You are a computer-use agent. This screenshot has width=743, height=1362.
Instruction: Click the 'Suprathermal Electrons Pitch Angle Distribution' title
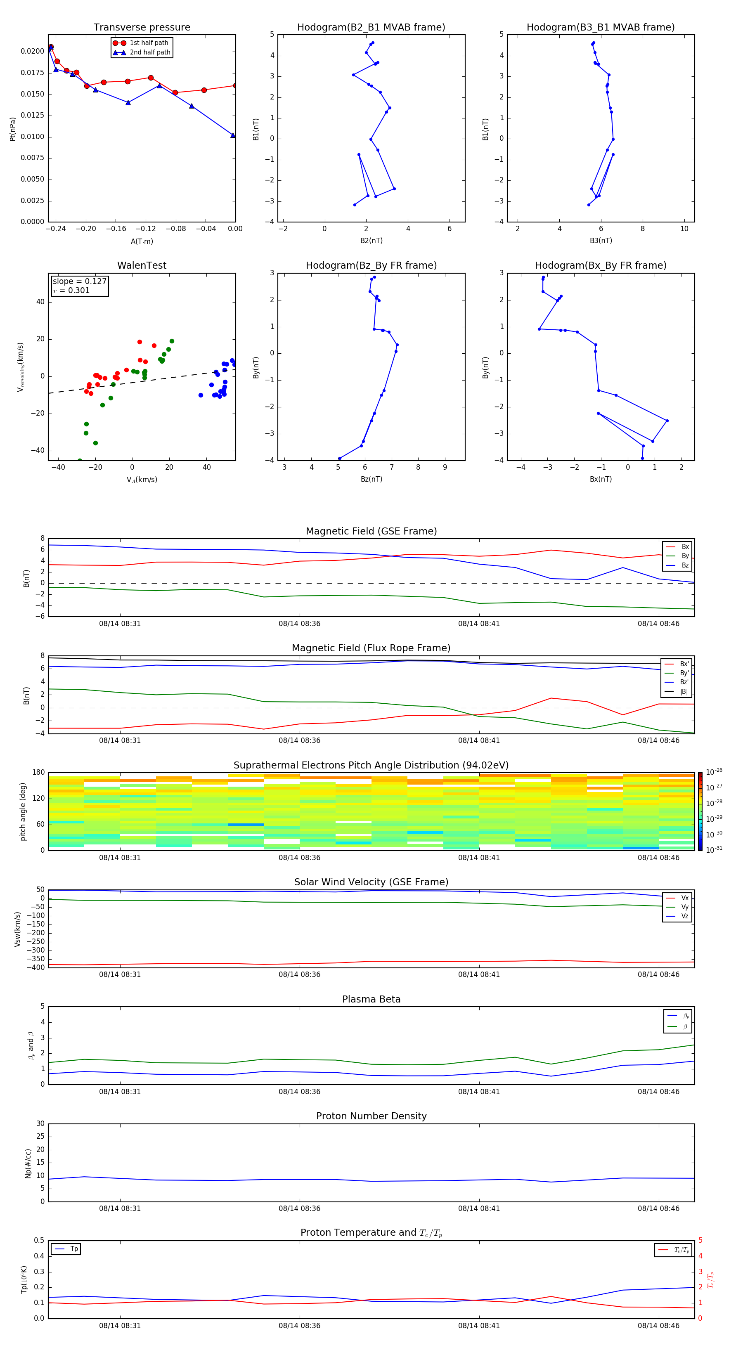(371, 765)
